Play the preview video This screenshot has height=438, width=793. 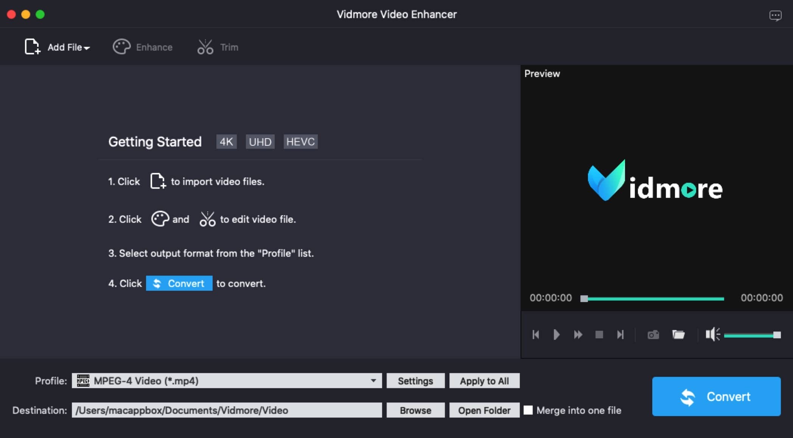(556, 335)
